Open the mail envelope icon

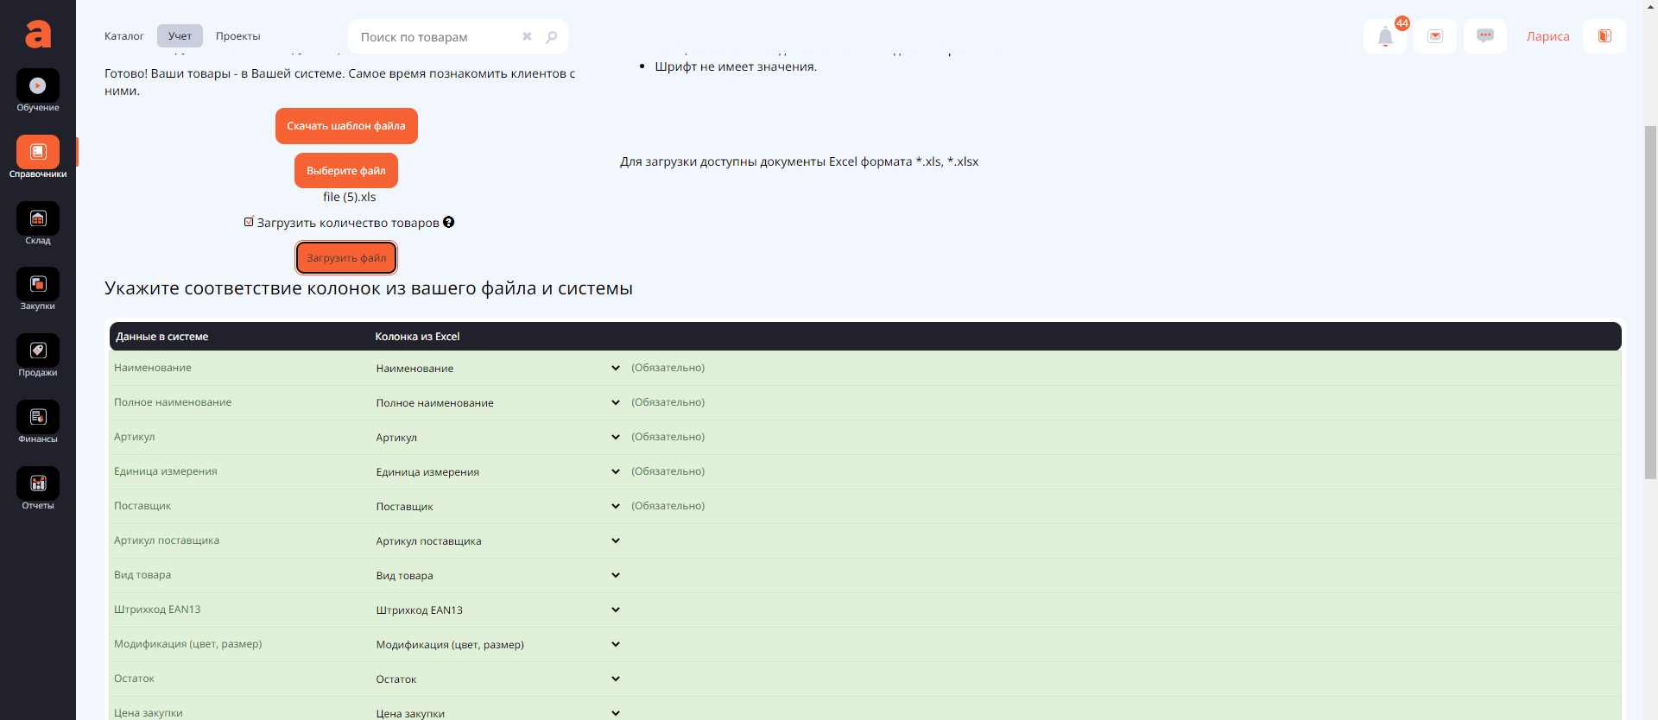coord(1435,36)
